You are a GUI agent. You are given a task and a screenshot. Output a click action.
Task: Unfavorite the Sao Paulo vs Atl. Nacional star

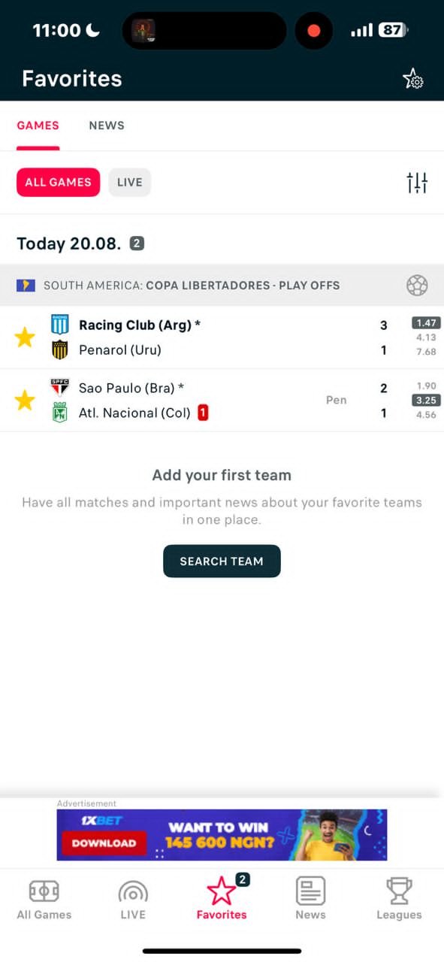pos(25,401)
